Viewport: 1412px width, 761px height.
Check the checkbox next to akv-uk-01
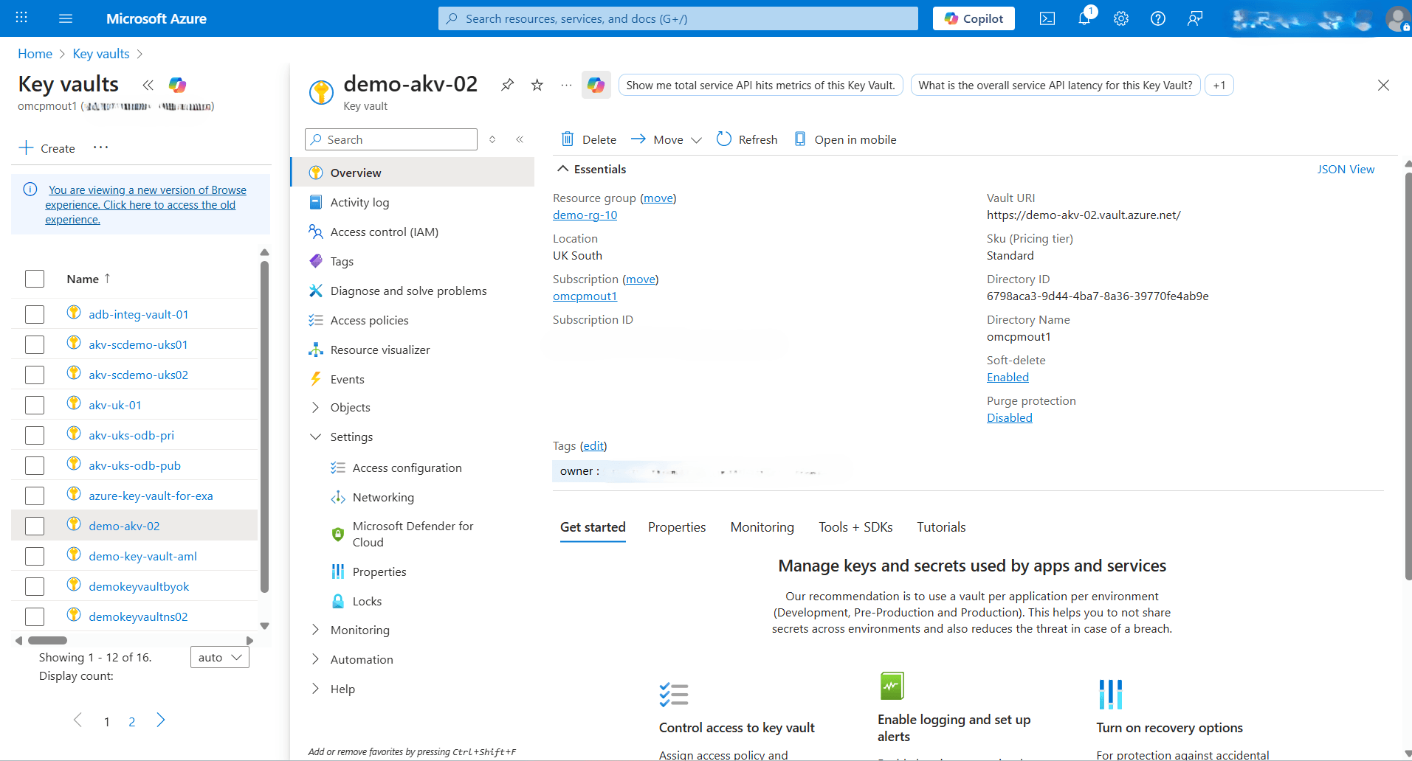click(35, 404)
